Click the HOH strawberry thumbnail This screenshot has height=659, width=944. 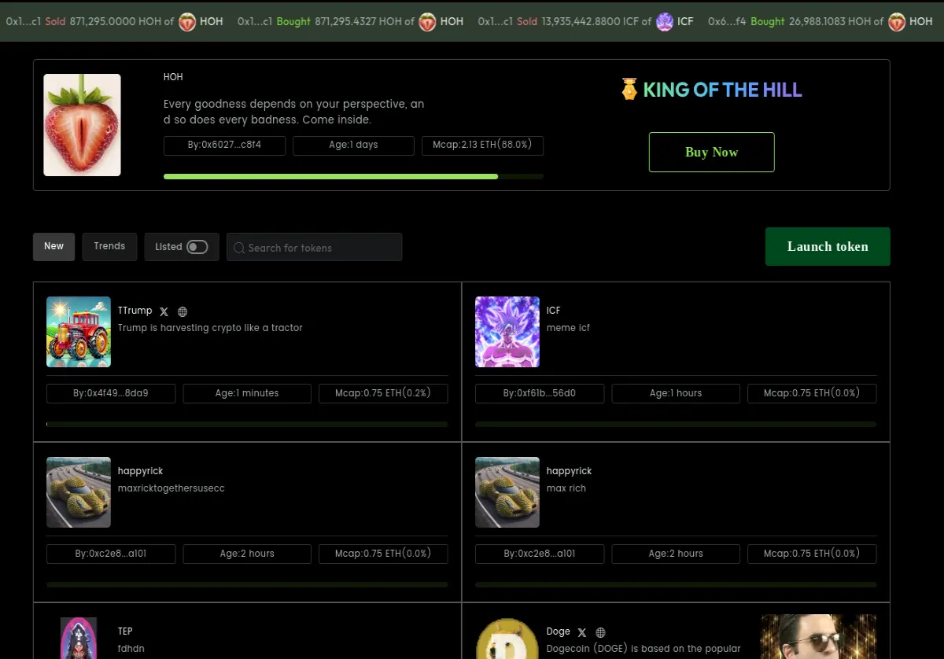[x=82, y=125]
